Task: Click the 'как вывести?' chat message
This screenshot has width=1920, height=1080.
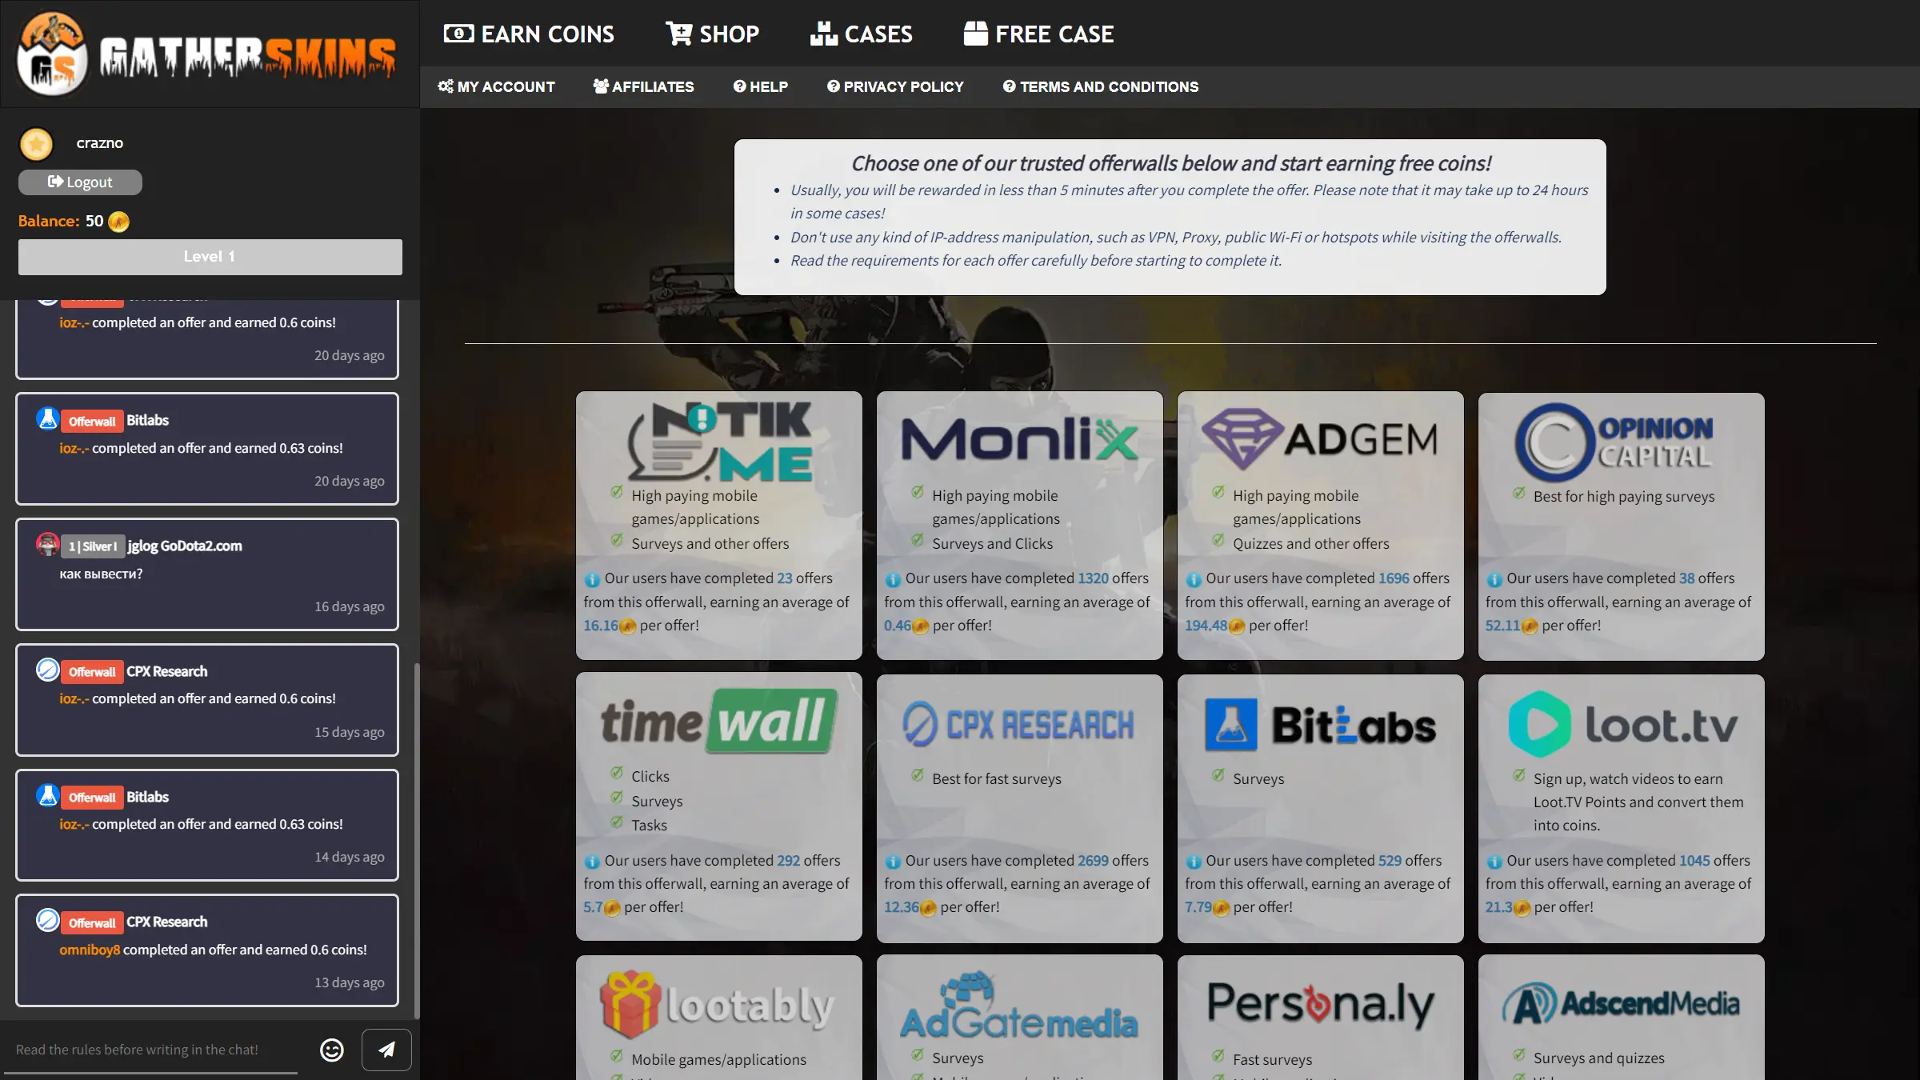Action: [101, 574]
